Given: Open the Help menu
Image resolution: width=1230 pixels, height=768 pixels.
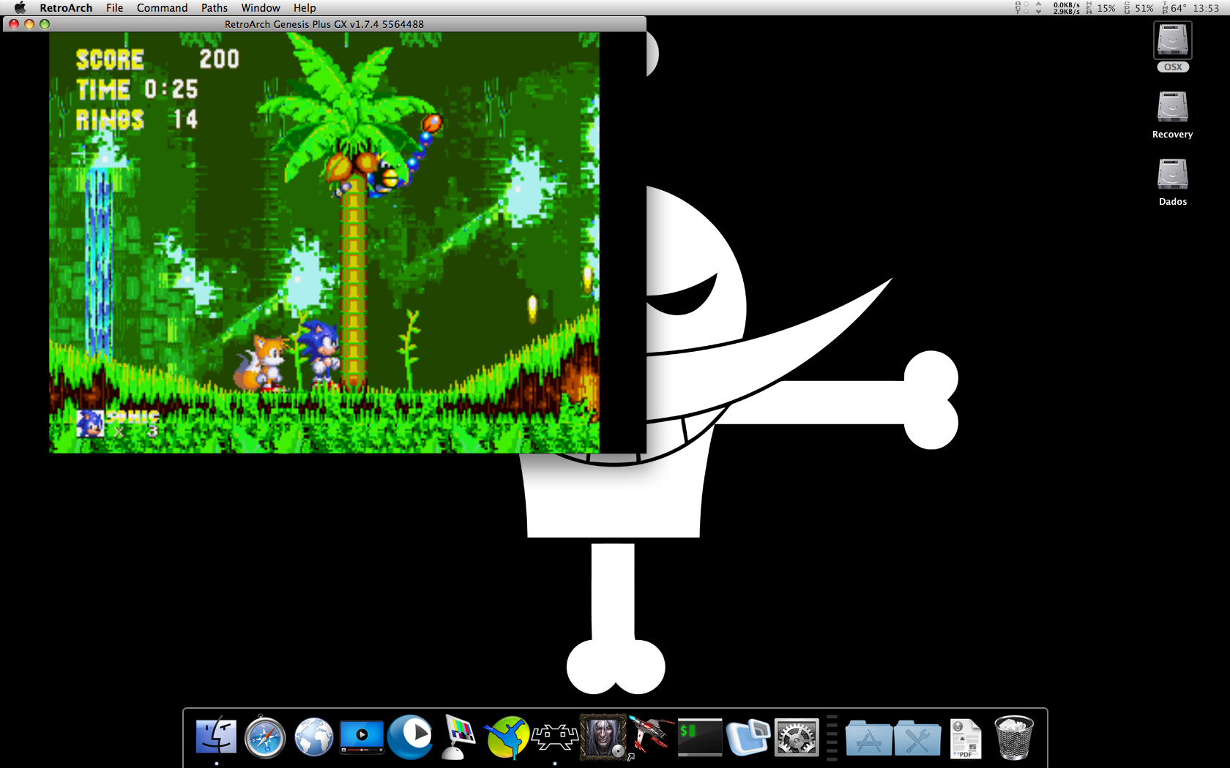Looking at the screenshot, I should click(x=305, y=7).
